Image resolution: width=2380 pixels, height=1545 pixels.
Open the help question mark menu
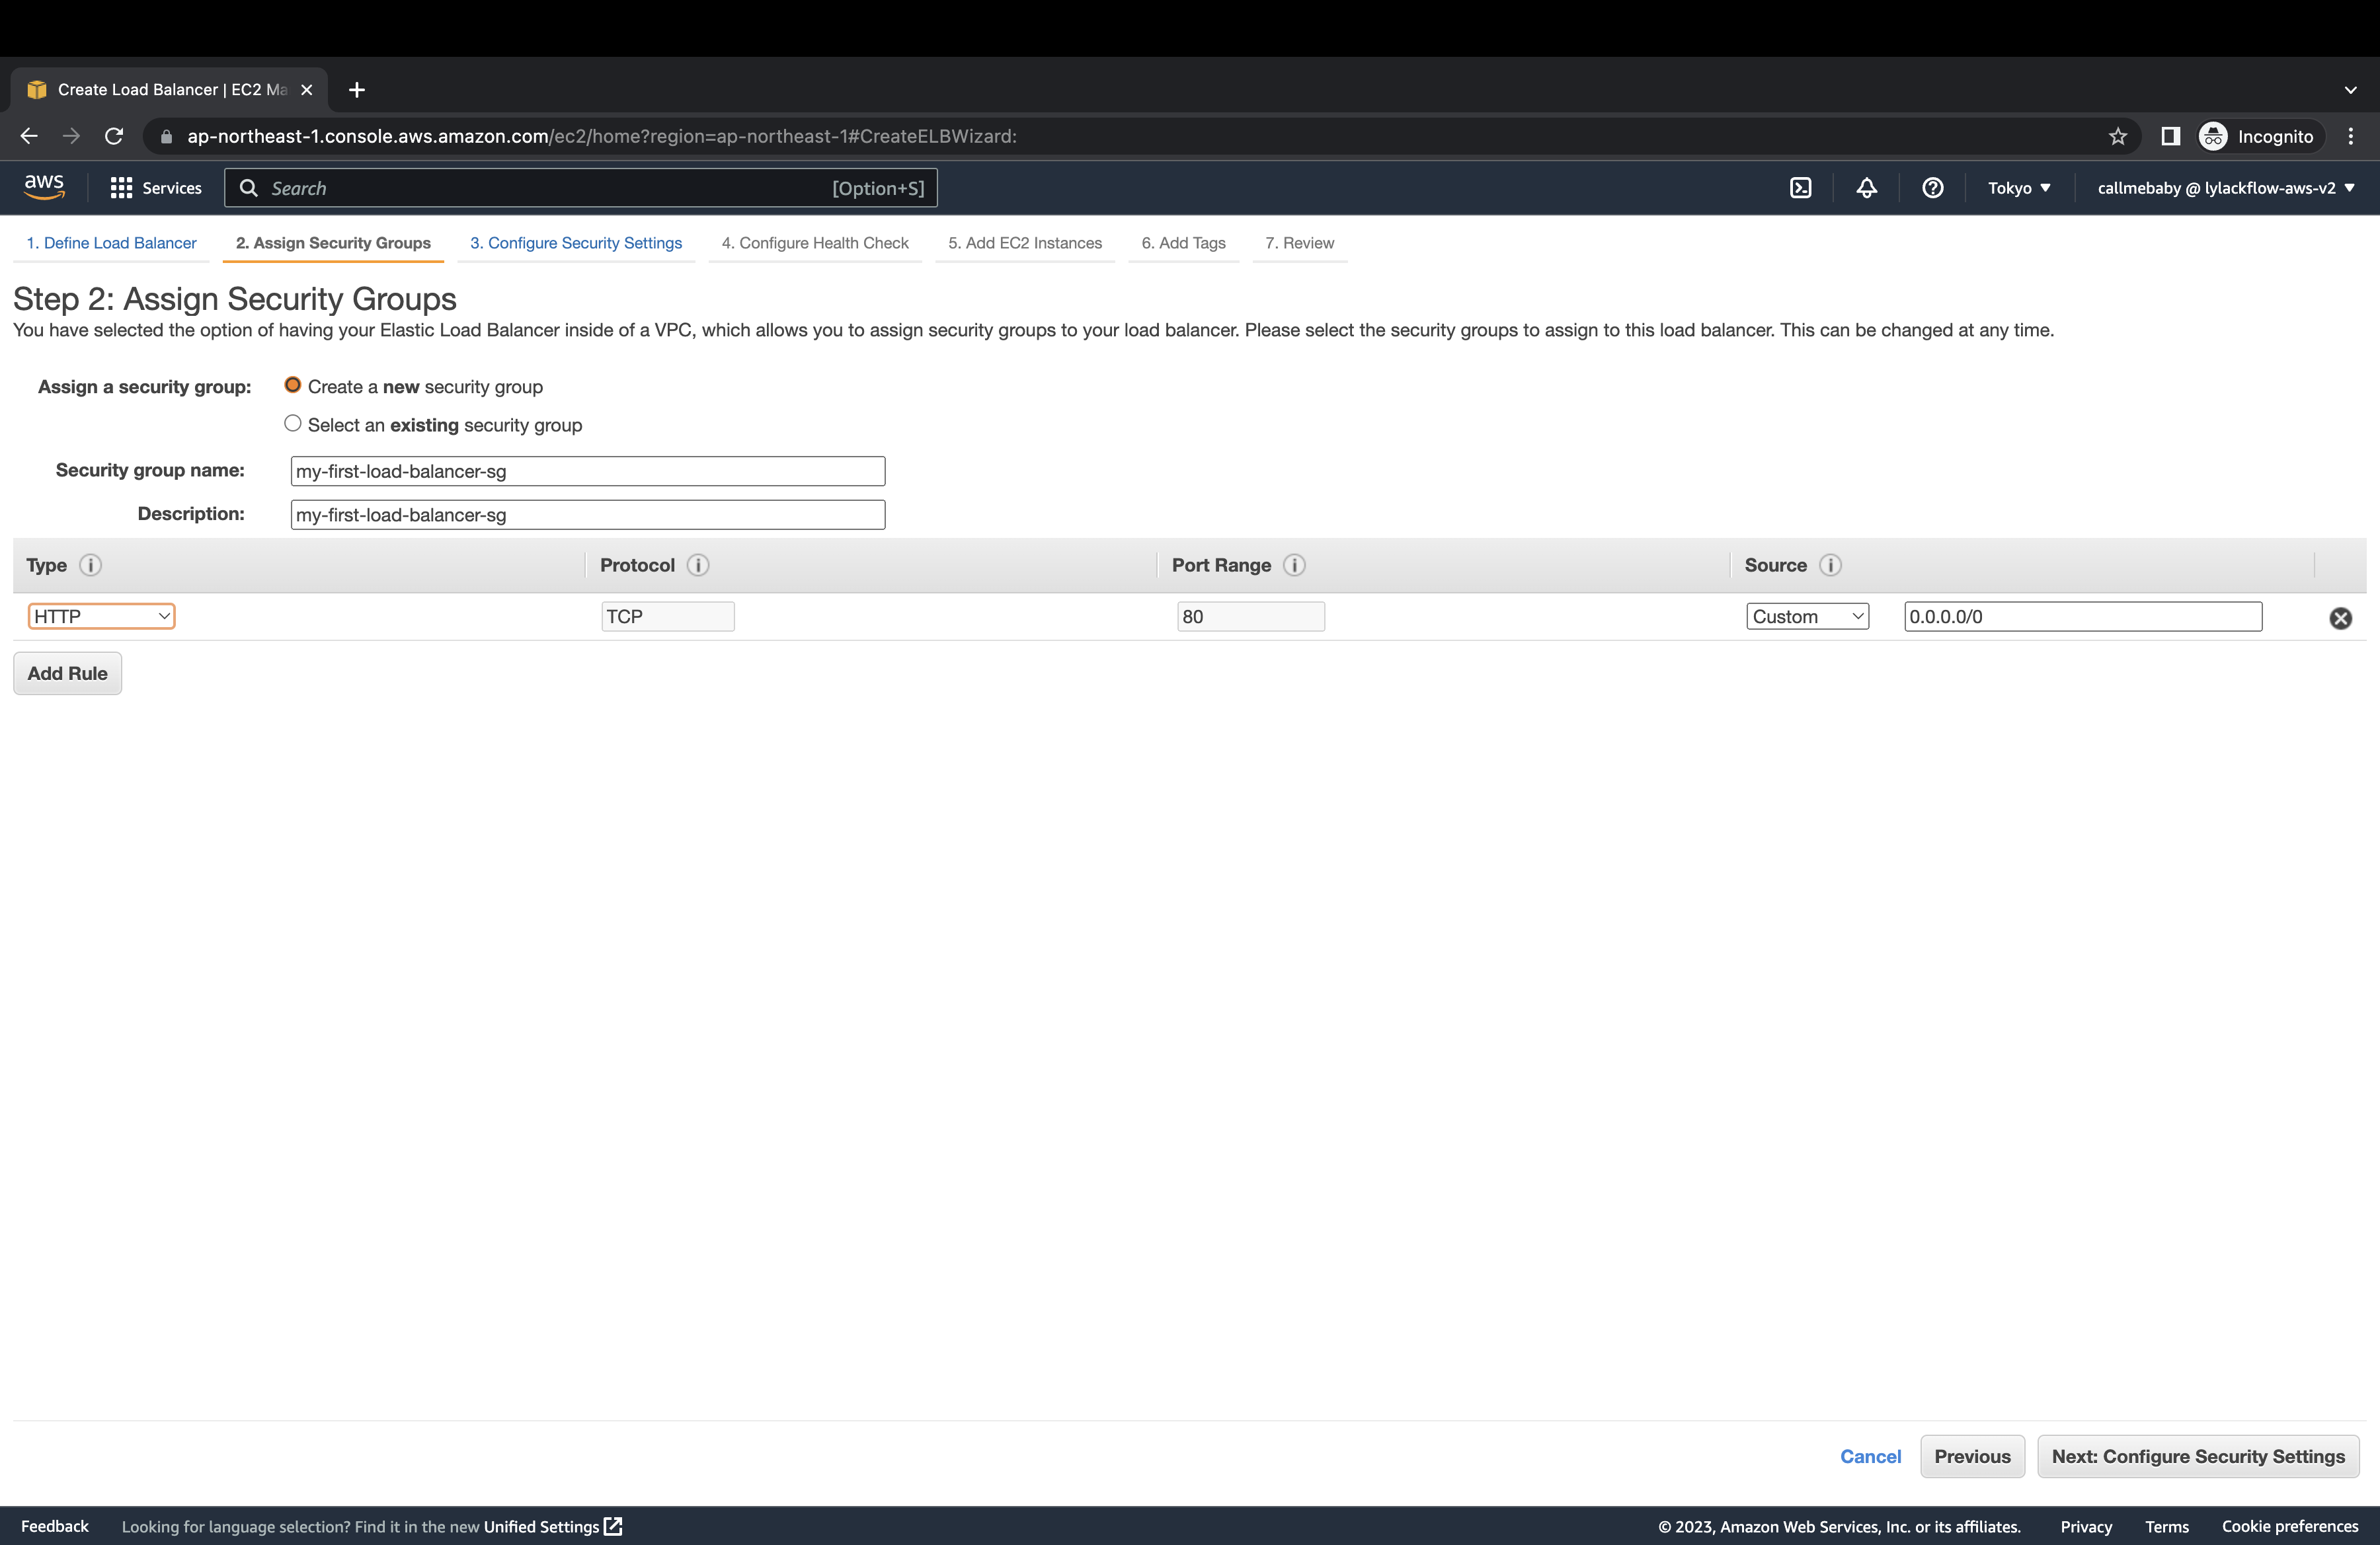coord(1932,188)
